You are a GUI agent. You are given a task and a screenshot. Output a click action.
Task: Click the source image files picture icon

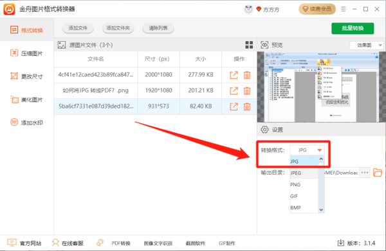pyautogui.click(x=62, y=45)
